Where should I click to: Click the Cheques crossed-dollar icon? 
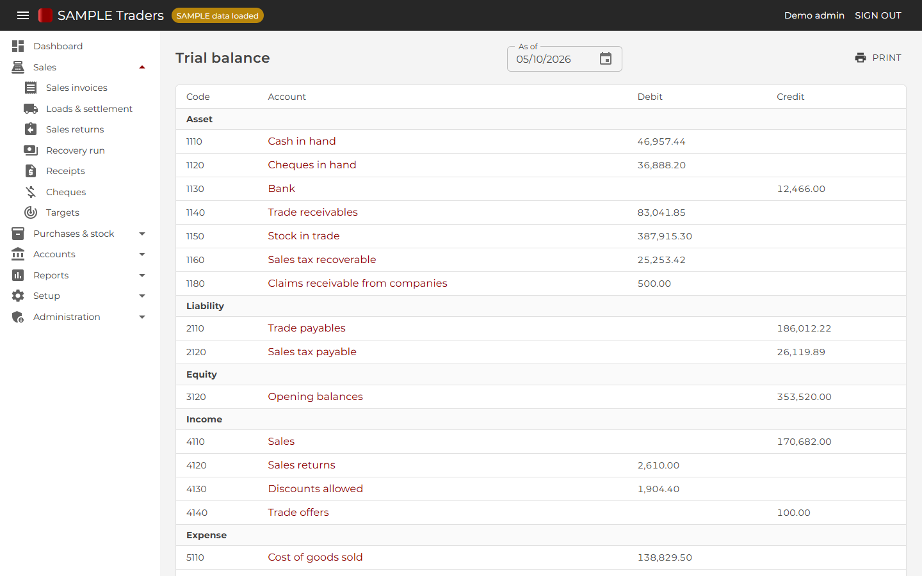click(x=31, y=192)
